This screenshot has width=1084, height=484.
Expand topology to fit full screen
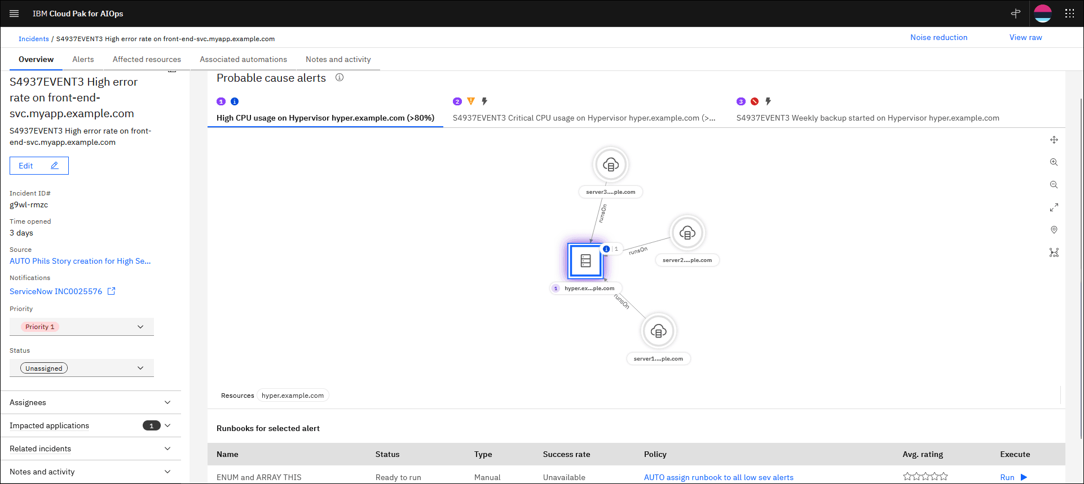pos(1054,207)
